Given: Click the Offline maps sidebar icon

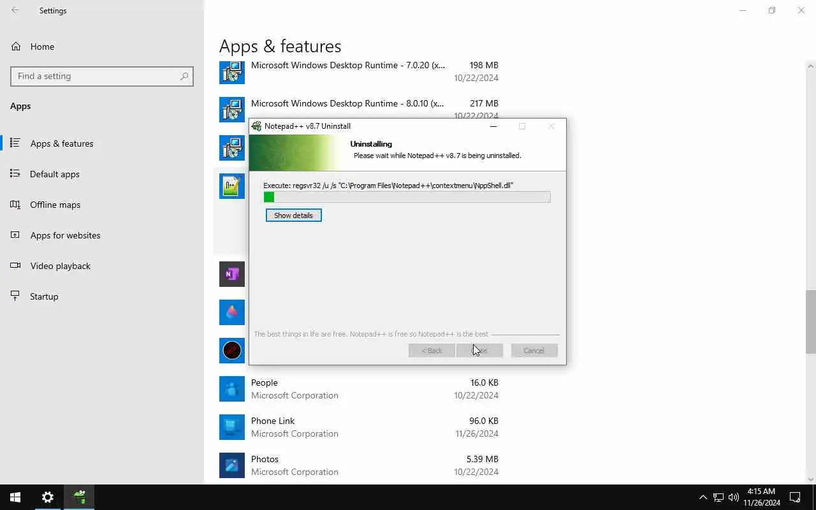Looking at the screenshot, I should tap(15, 204).
